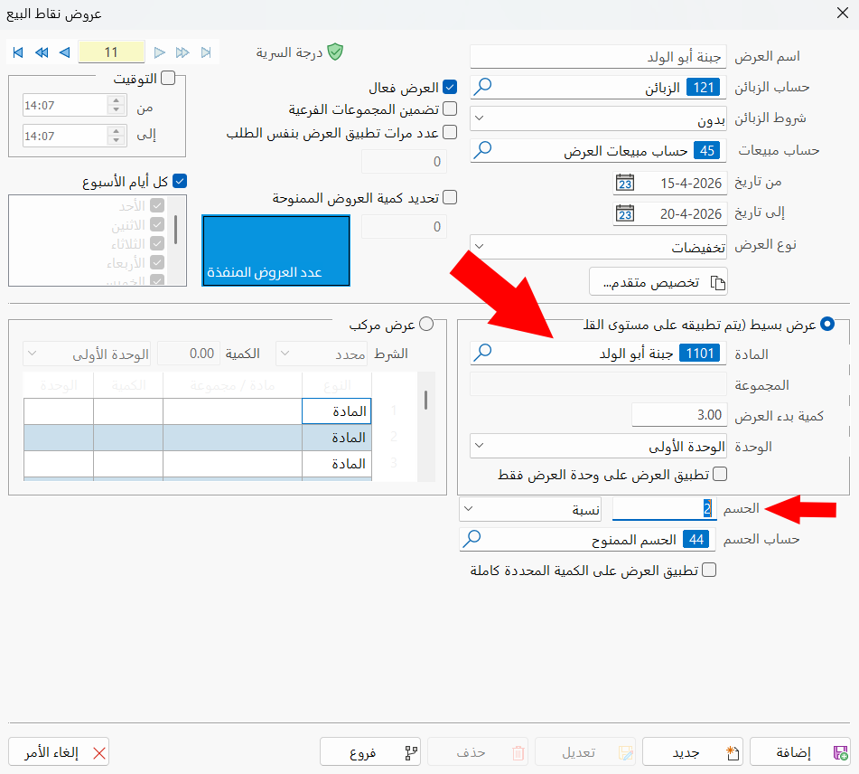859x774 pixels.
Task: Open discount type dropdown showing نسبة
Action: pos(529,509)
